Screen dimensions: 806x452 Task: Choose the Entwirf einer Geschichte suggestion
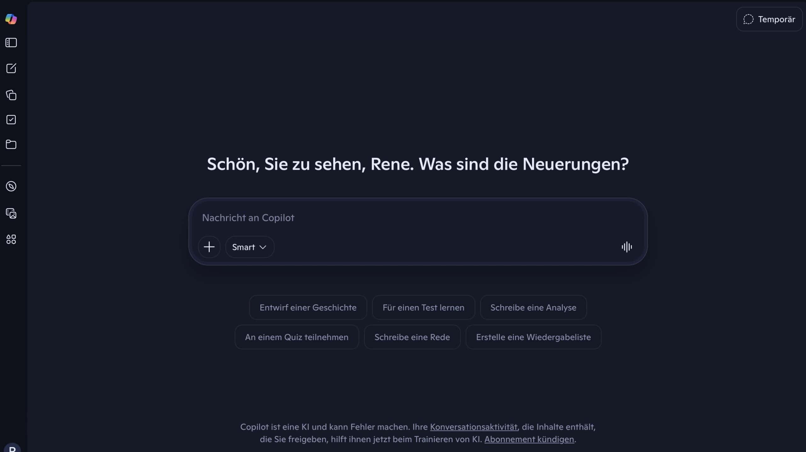point(308,307)
